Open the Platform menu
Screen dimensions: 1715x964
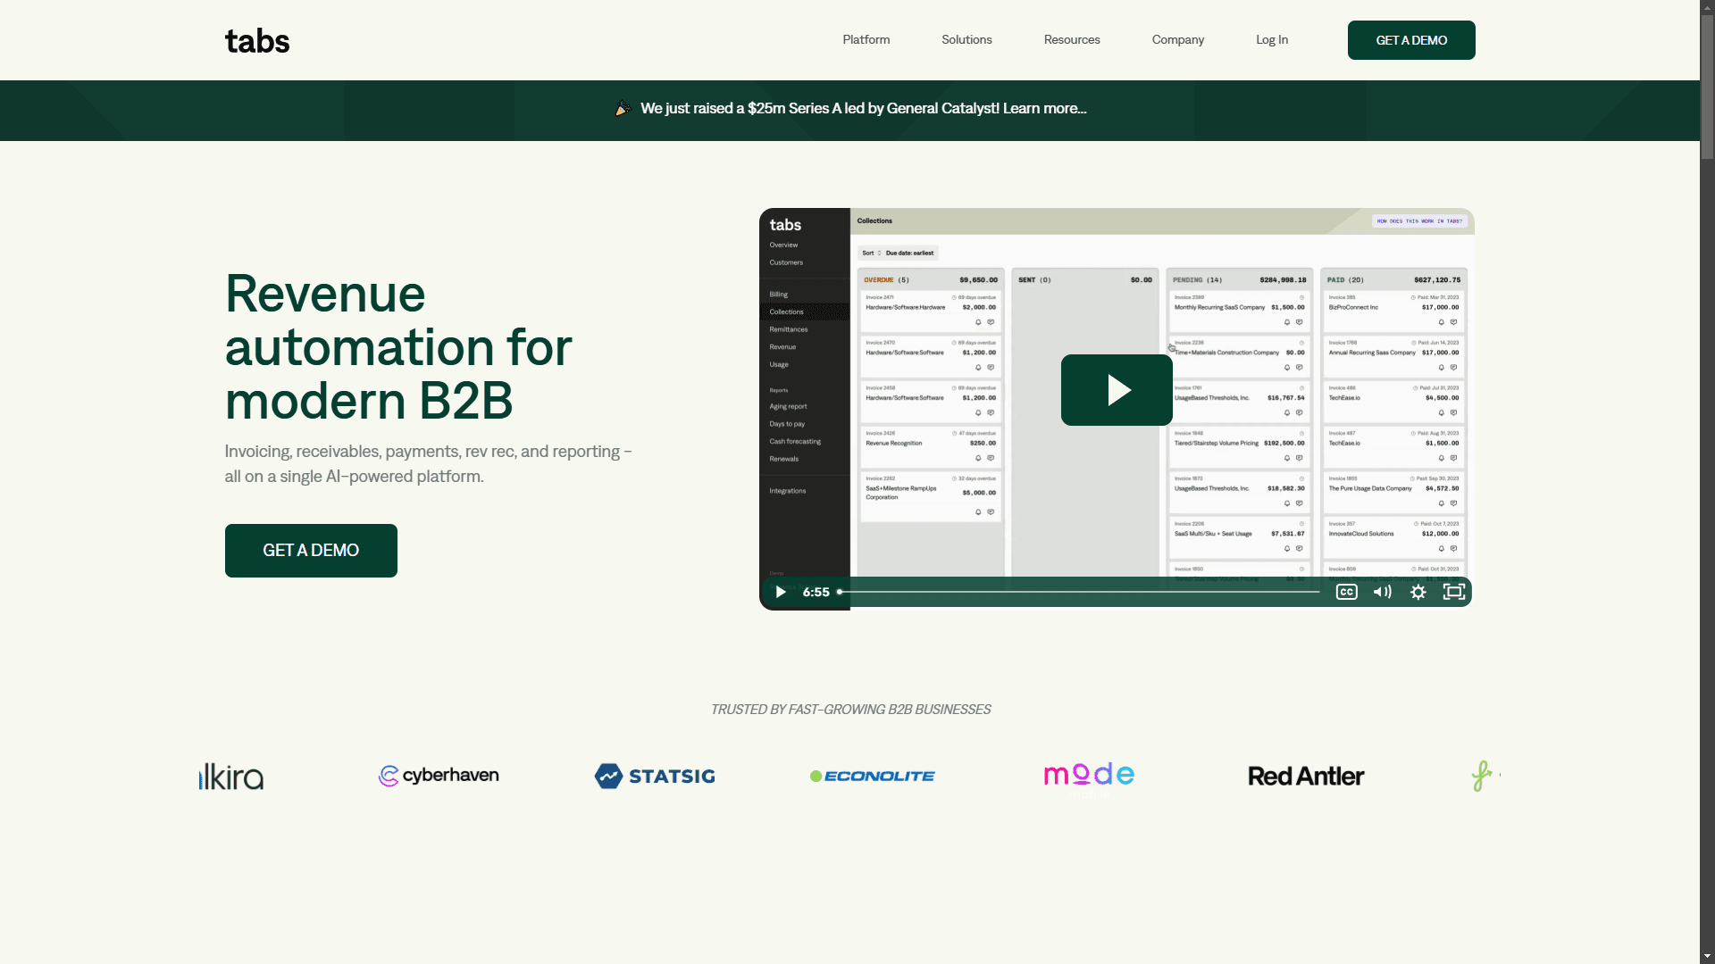pos(866,40)
